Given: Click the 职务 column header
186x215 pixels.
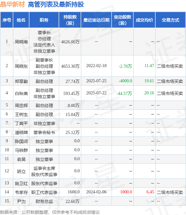Looking at the screenshot, I should tap(44, 20).
